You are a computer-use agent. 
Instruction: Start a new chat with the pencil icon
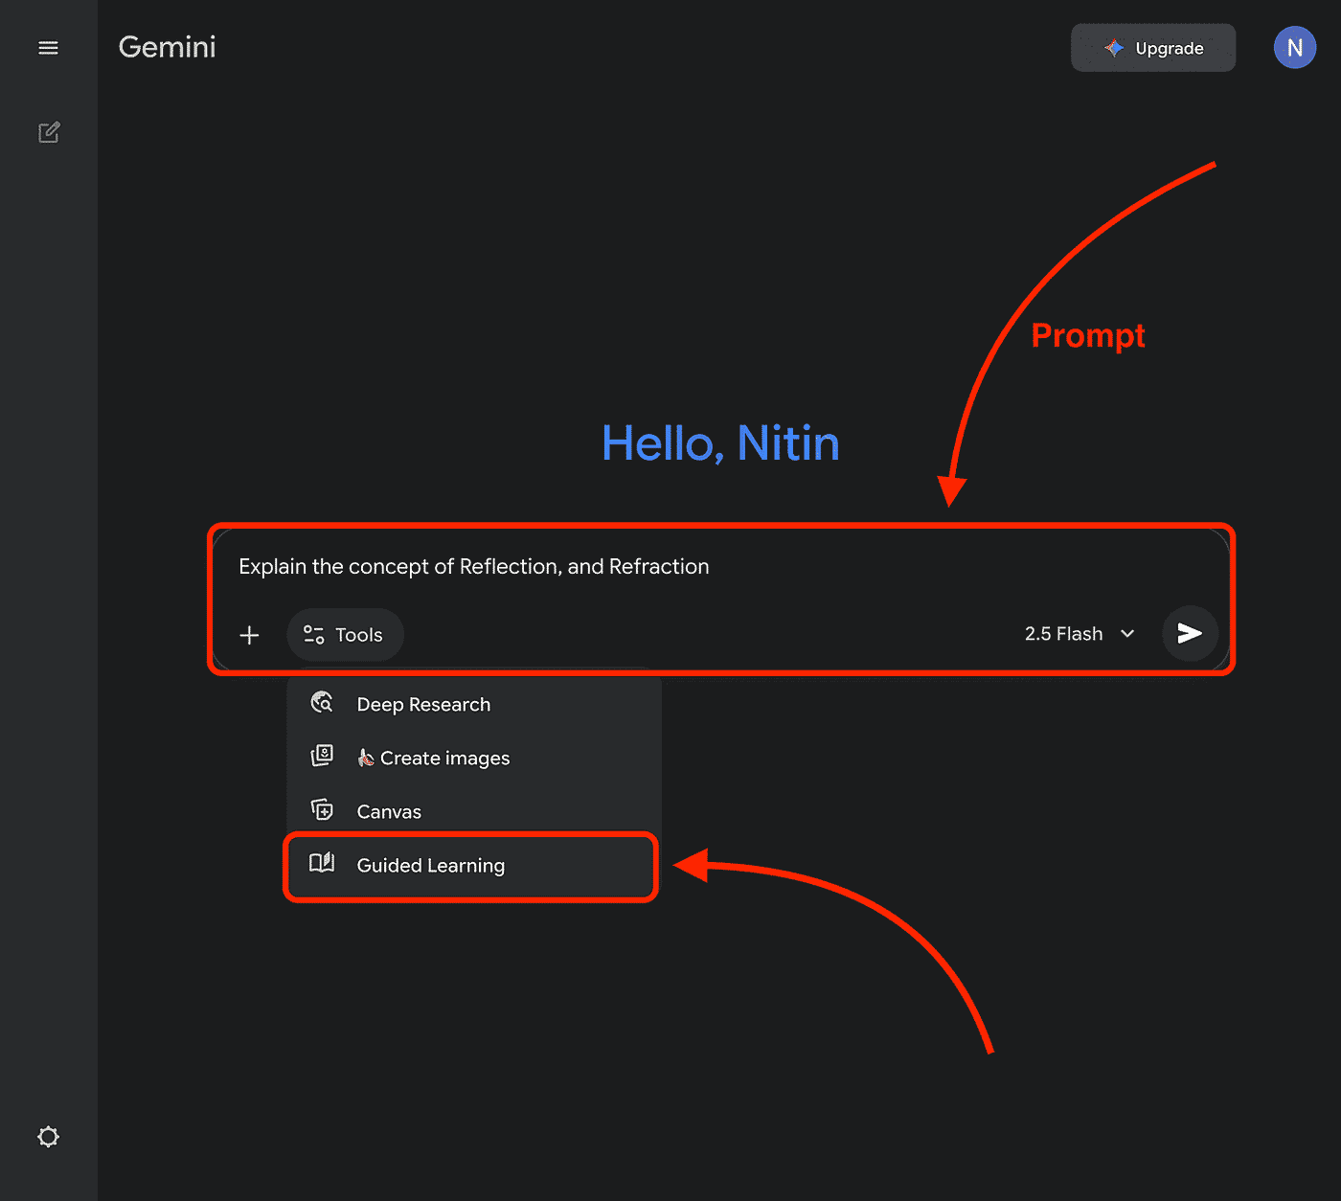(x=49, y=132)
